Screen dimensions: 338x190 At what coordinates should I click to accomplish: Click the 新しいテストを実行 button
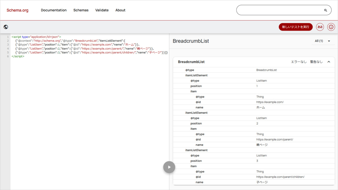click(x=295, y=27)
